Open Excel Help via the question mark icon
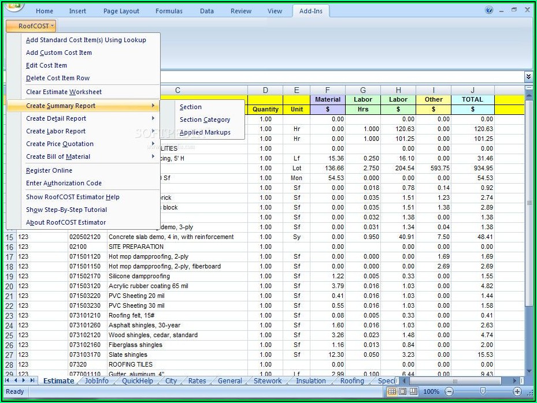The height and width of the screenshot is (403, 537). 490,10
